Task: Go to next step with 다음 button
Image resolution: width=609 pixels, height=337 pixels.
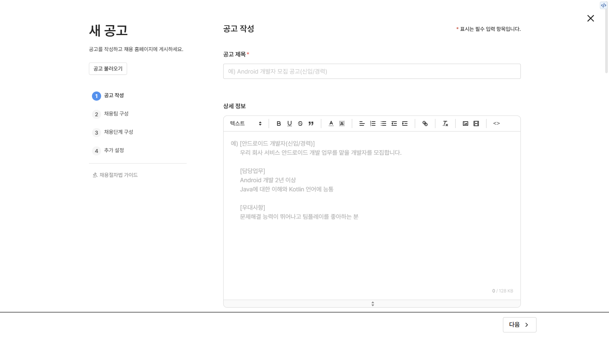Action: pyautogui.click(x=519, y=325)
